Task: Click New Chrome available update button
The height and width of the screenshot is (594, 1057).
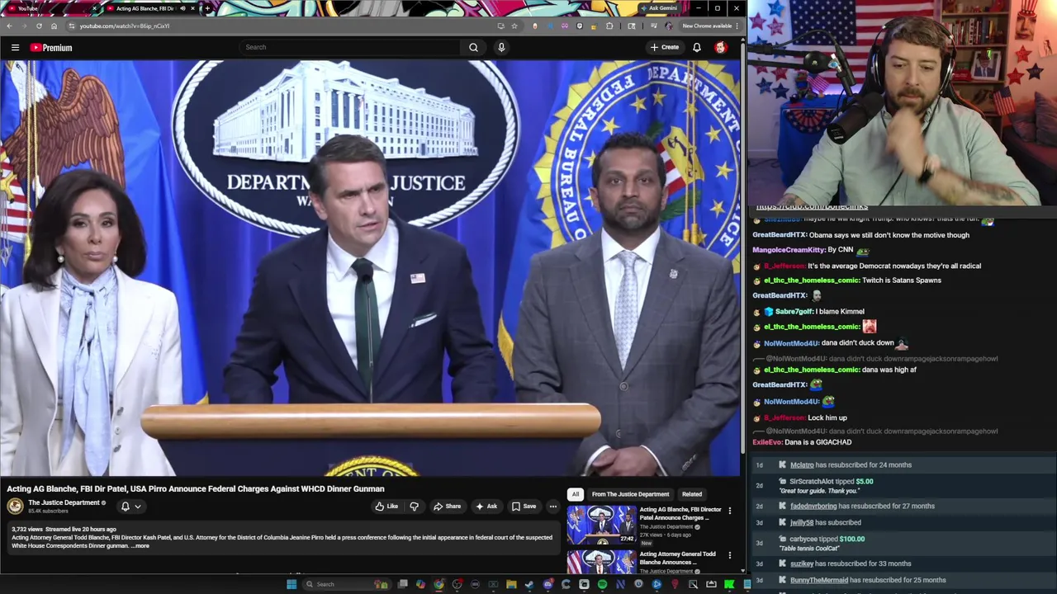Action: tap(708, 26)
